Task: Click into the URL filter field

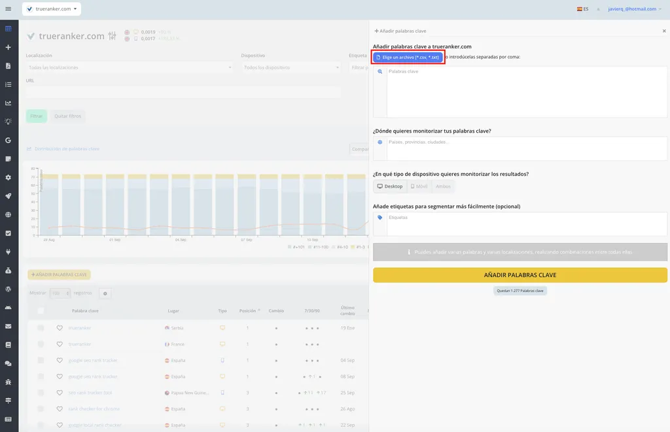Action: click(x=183, y=92)
